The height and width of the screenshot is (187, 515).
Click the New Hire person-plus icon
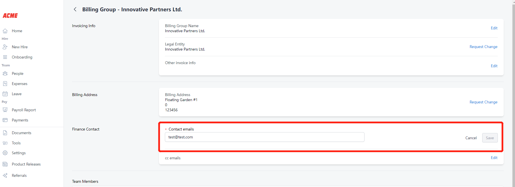coord(5,47)
